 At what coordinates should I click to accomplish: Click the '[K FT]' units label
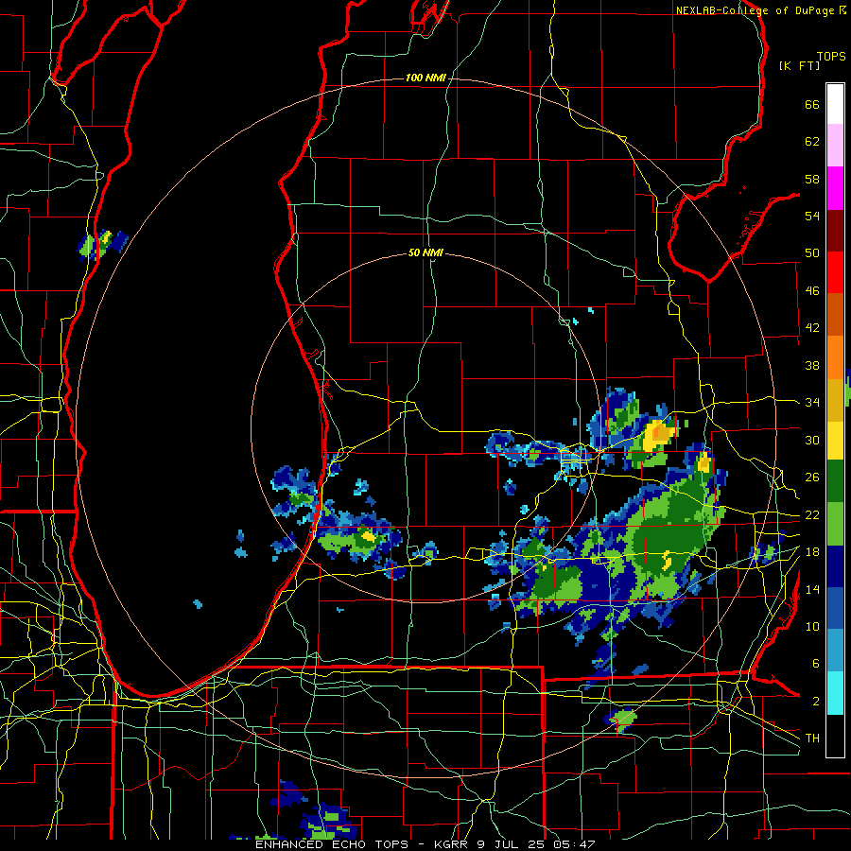[x=799, y=65]
